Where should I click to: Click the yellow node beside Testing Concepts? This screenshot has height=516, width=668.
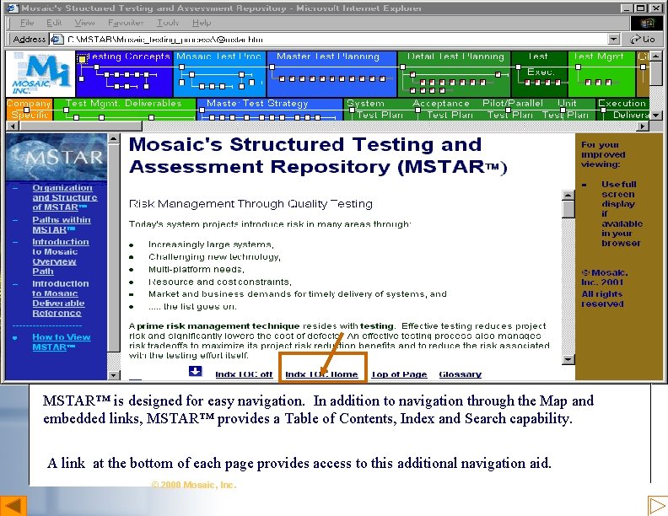pyautogui.click(x=82, y=58)
